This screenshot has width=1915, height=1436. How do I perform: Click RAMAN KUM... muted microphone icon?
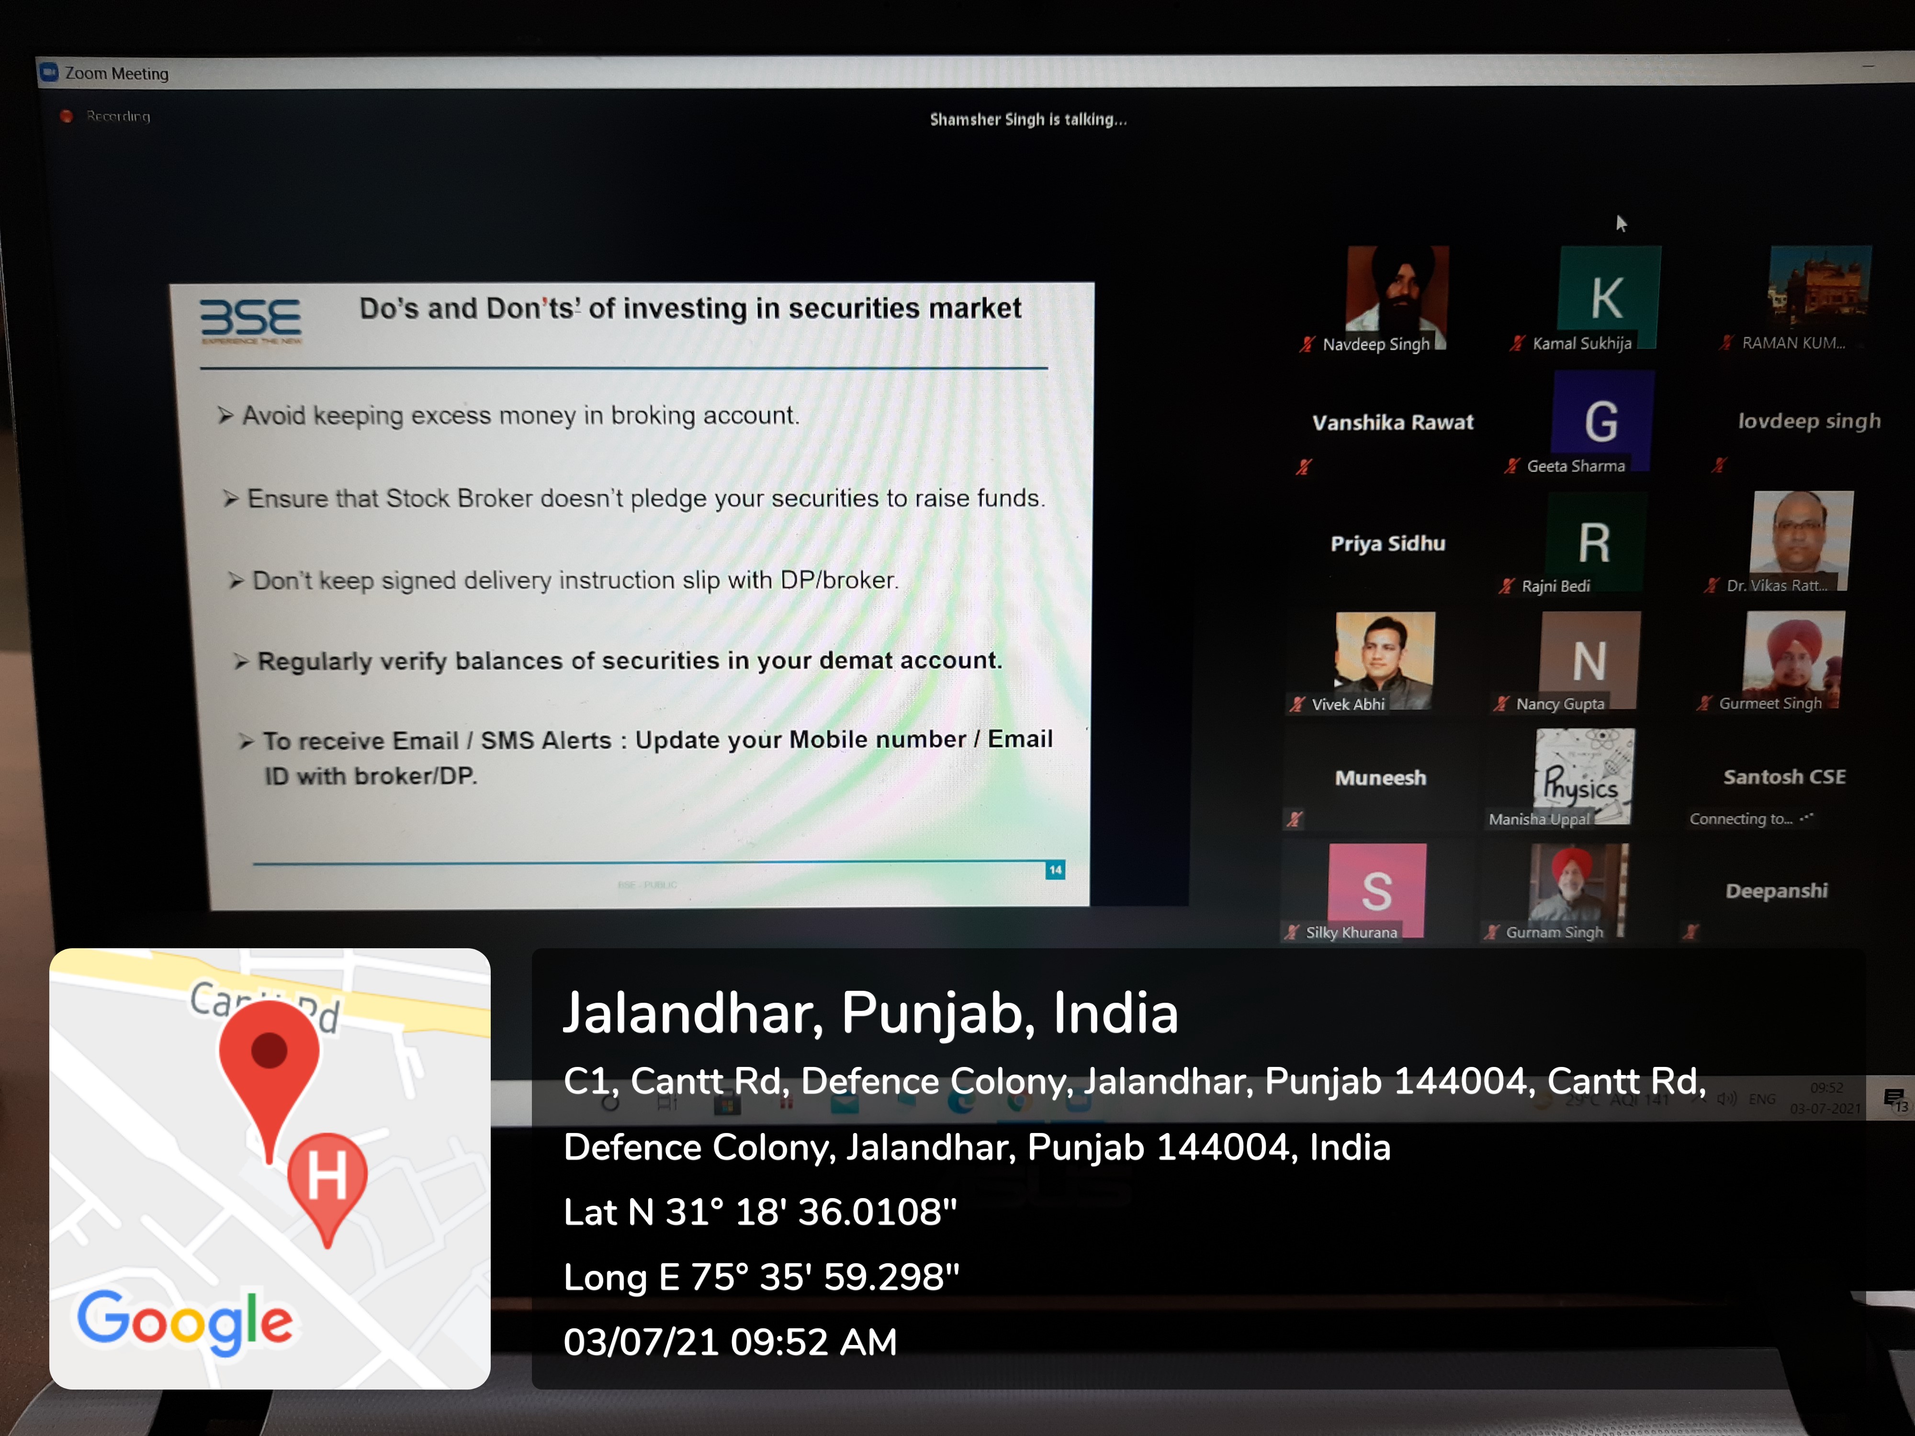(x=1726, y=343)
